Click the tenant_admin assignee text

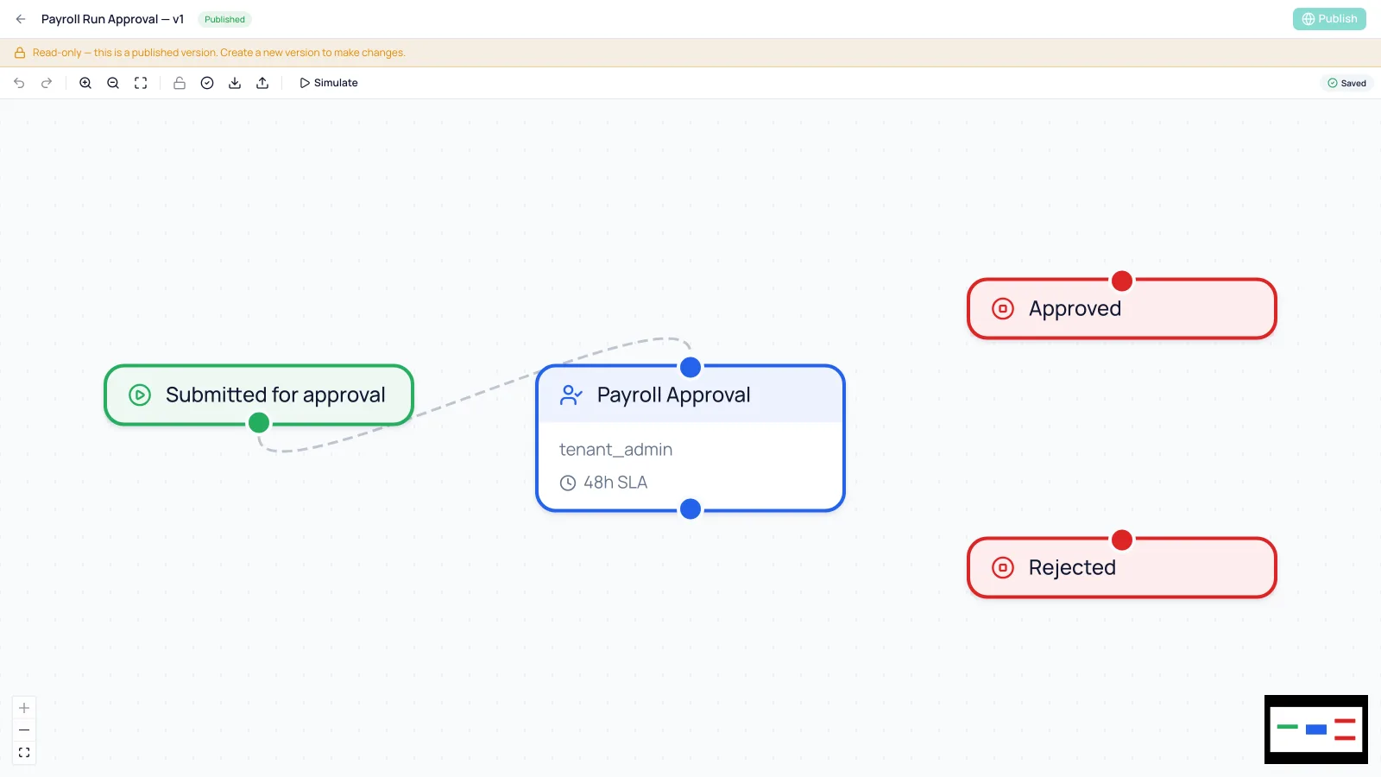tap(615, 450)
